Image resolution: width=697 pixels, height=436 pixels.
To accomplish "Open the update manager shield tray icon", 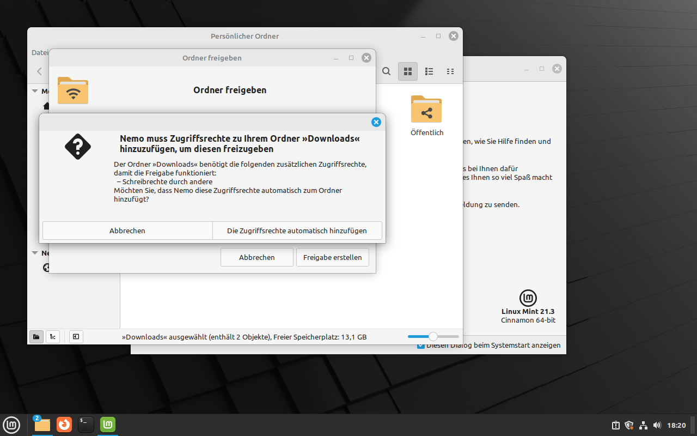I will 629,425.
